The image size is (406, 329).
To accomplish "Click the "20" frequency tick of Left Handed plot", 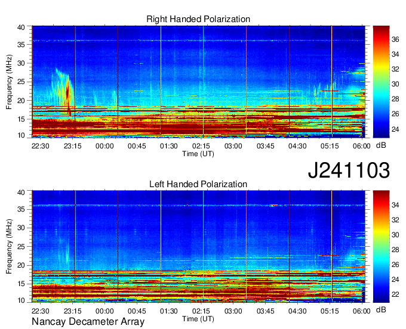I will [21, 265].
